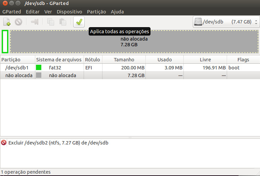Image resolution: width=260 pixels, height=176 pixels.
Task: Select the /dev/sdb1 partition row
Action: tap(130, 68)
